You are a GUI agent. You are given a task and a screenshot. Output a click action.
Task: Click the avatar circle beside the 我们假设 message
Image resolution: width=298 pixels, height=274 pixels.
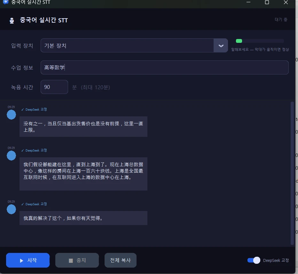click(11, 155)
